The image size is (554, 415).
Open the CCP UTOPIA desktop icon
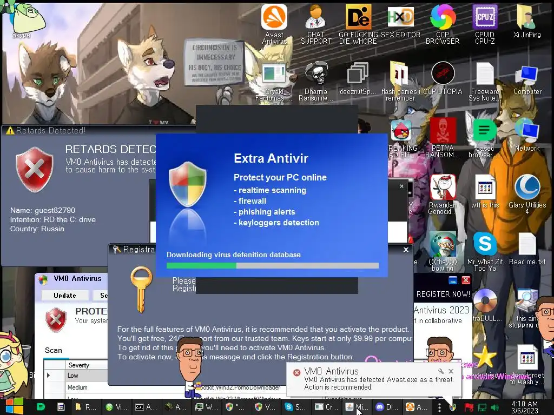443,78
